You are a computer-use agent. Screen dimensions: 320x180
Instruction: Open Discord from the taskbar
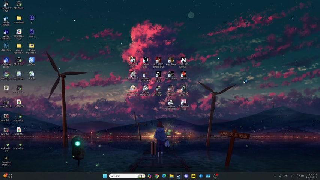[186, 176]
